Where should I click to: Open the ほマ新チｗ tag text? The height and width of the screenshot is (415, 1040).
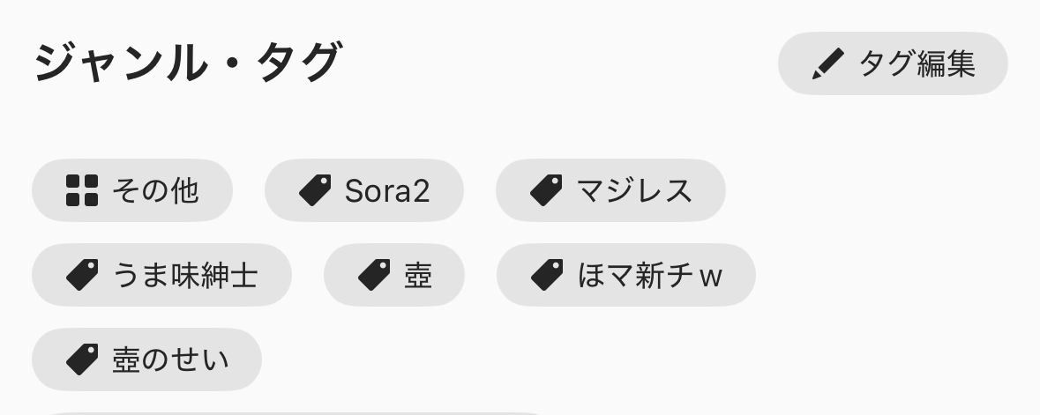pyautogui.click(x=650, y=275)
